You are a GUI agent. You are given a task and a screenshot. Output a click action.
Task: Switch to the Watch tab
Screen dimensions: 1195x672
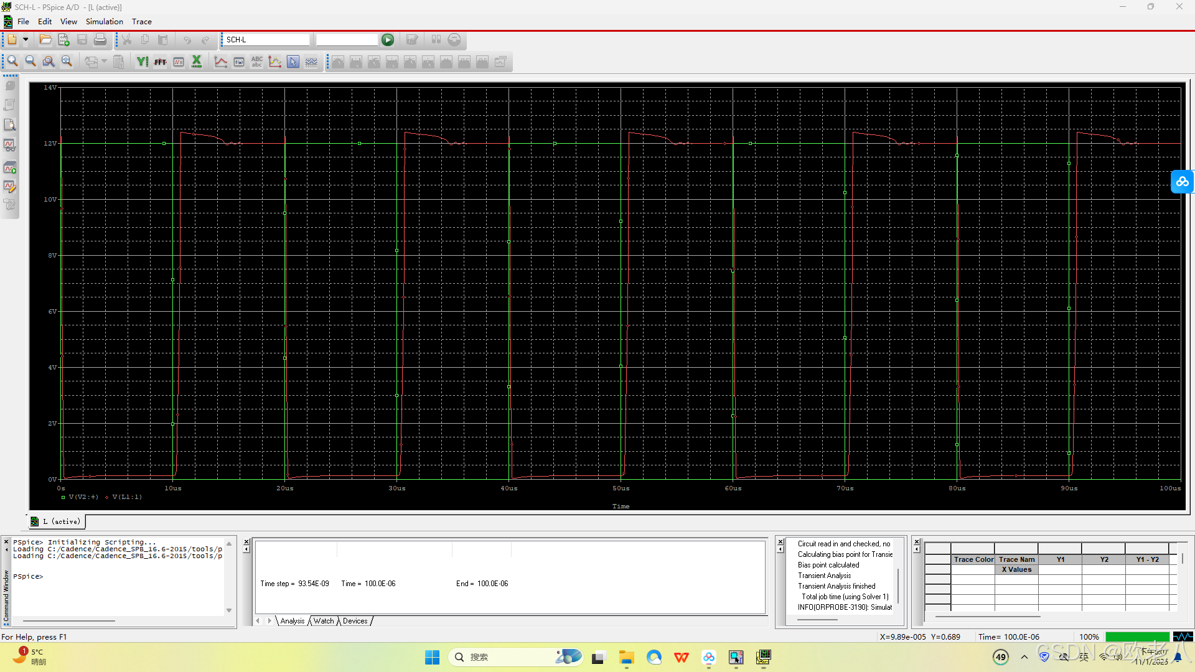coord(324,621)
